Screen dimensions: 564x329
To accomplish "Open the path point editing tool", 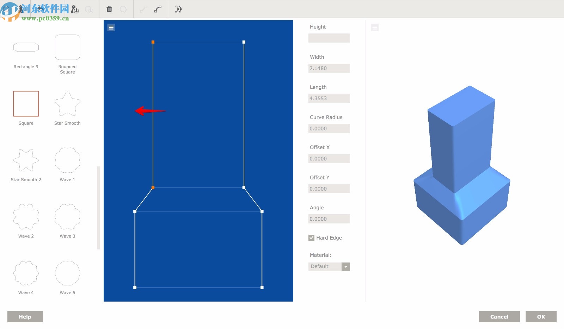I will [x=178, y=10].
